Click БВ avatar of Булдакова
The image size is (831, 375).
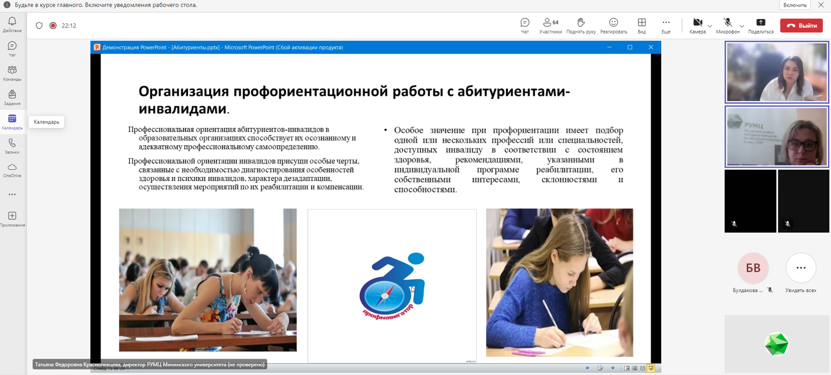click(753, 268)
